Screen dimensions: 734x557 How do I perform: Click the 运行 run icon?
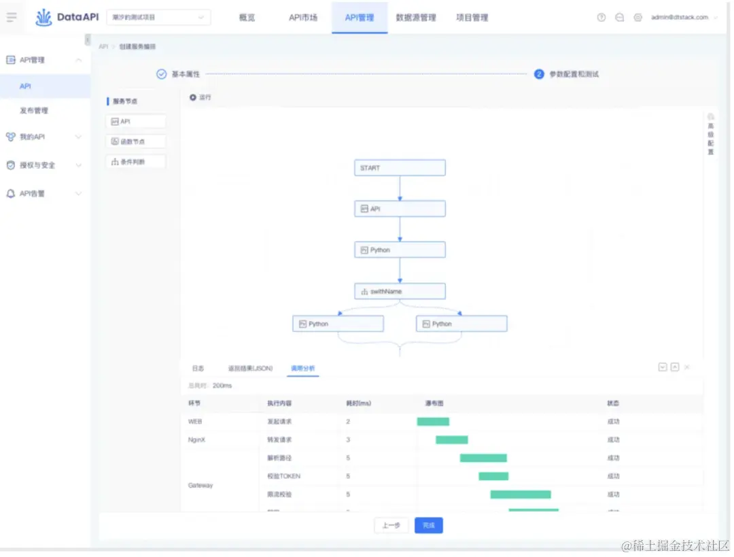(x=193, y=97)
